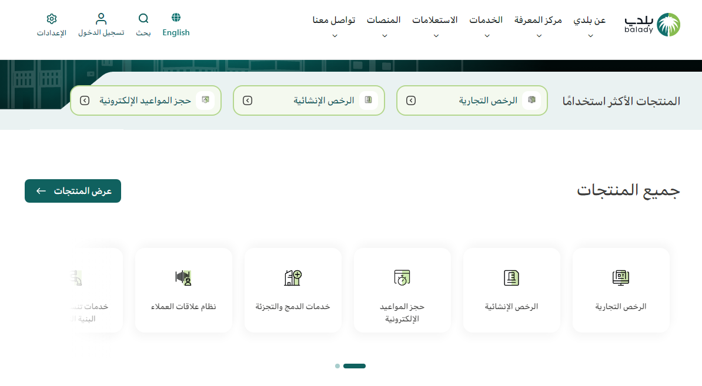Image resolution: width=702 pixels, height=386 pixels.
Task: Expand chevron under الخدمات
Action: pyautogui.click(x=487, y=36)
